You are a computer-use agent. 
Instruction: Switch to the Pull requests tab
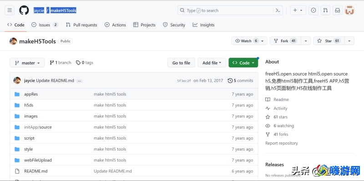[x=81, y=25]
